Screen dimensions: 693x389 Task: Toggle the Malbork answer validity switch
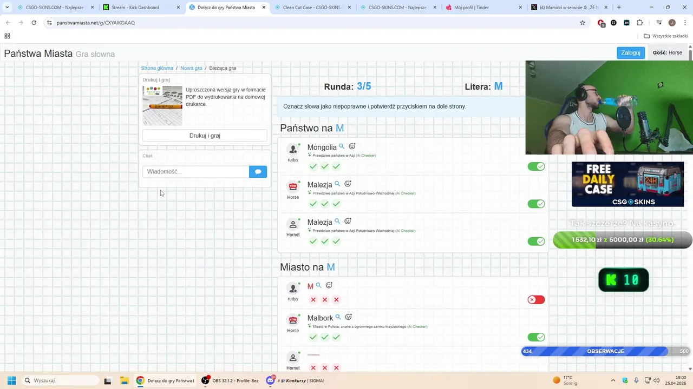536,337
